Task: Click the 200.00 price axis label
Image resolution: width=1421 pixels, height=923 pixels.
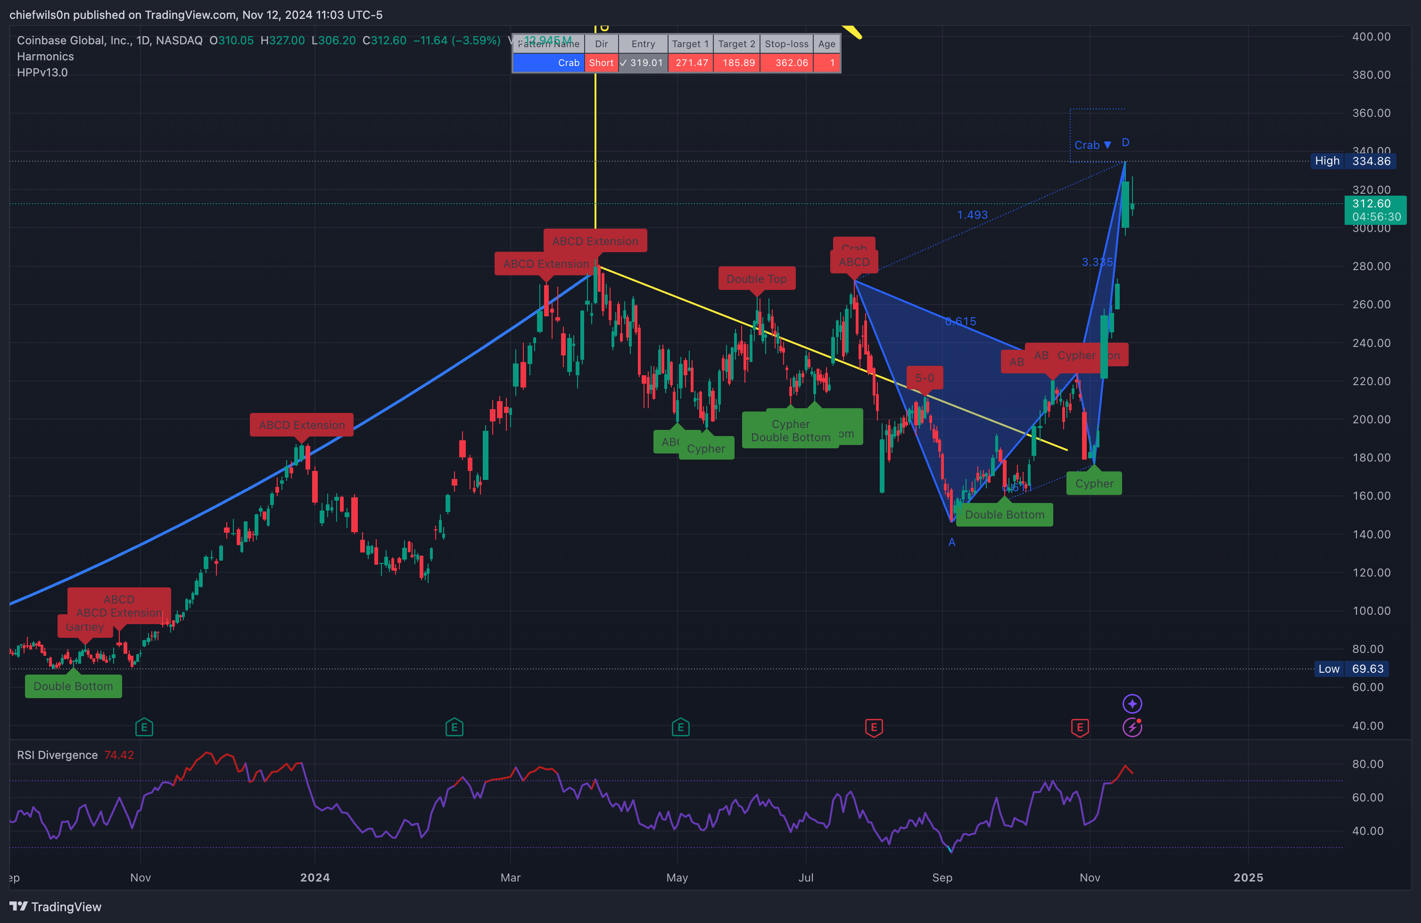Action: coord(1371,419)
